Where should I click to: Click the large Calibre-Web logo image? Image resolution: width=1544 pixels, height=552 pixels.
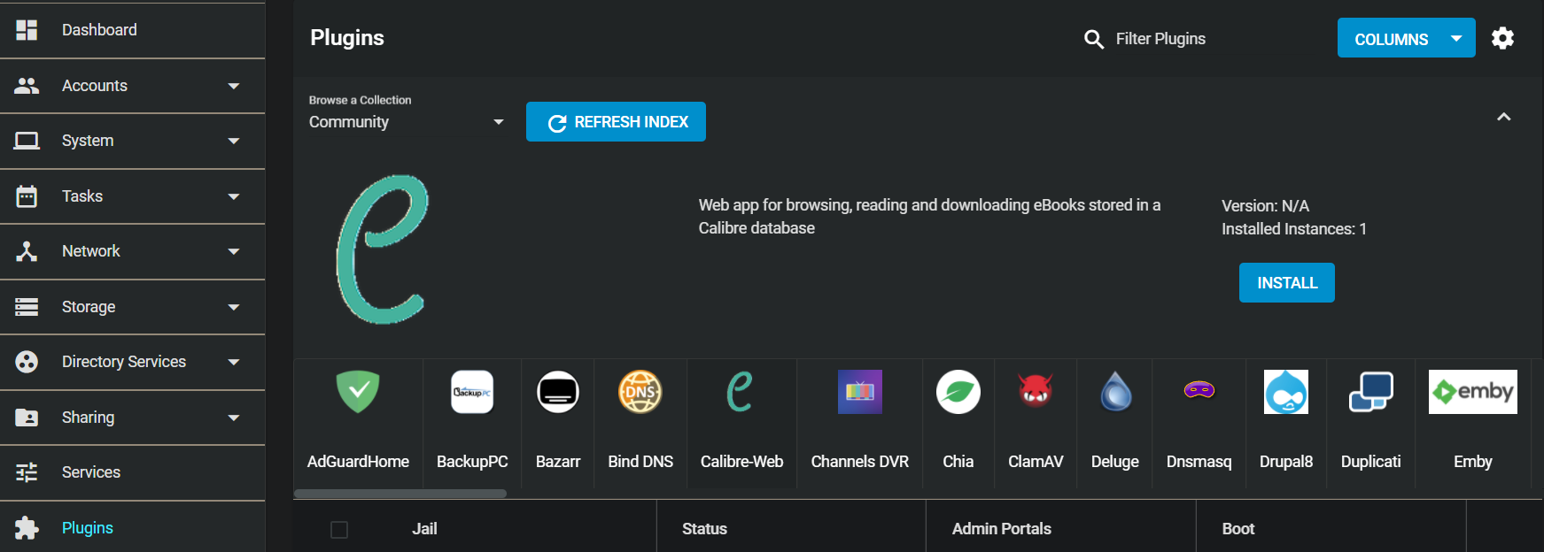382,249
